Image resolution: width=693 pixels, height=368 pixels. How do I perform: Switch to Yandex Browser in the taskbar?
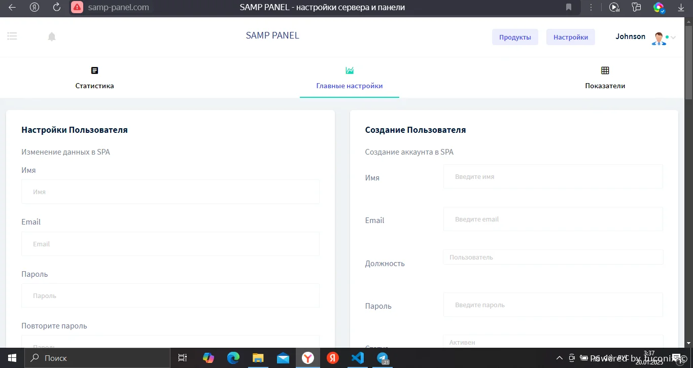click(308, 358)
